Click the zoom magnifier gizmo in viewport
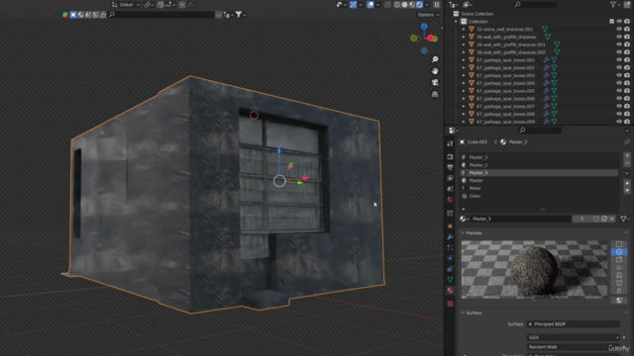 [x=435, y=59]
